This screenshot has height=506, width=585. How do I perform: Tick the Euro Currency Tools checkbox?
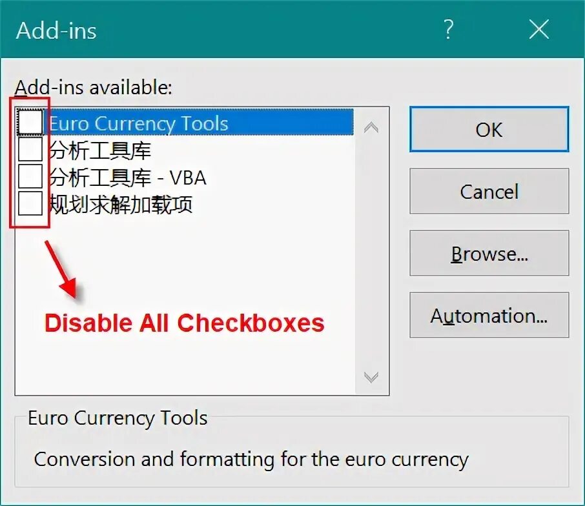click(30, 122)
